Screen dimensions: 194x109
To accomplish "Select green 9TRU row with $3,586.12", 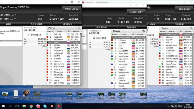I will (128, 46).
